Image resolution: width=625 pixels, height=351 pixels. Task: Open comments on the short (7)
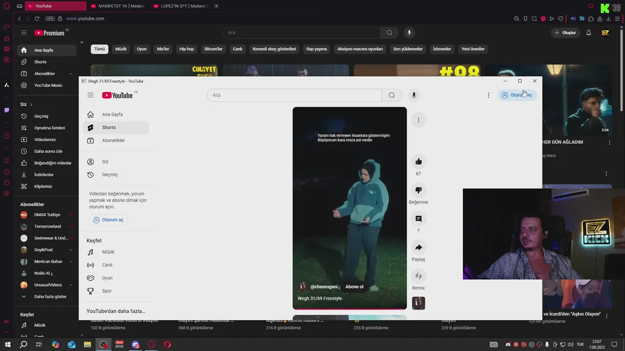point(418,218)
